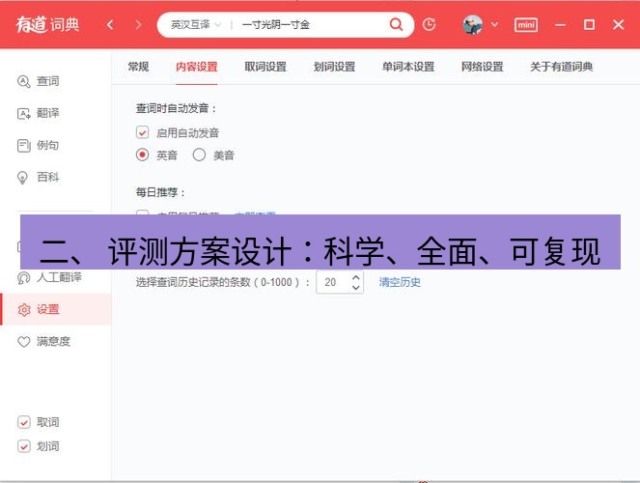
Task: Switch to mini window mode
Action: click(x=526, y=25)
